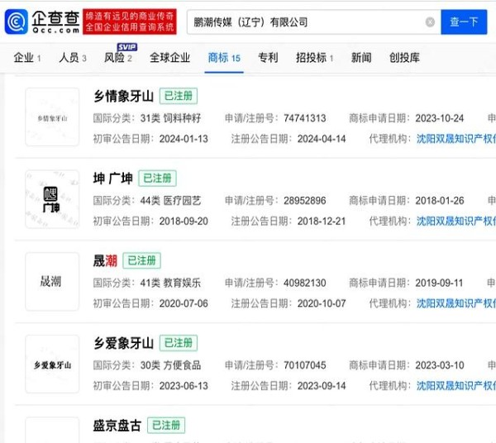Open the 坤 广坤 trademark title
Screen dimensions: 496x443
click(x=113, y=179)
